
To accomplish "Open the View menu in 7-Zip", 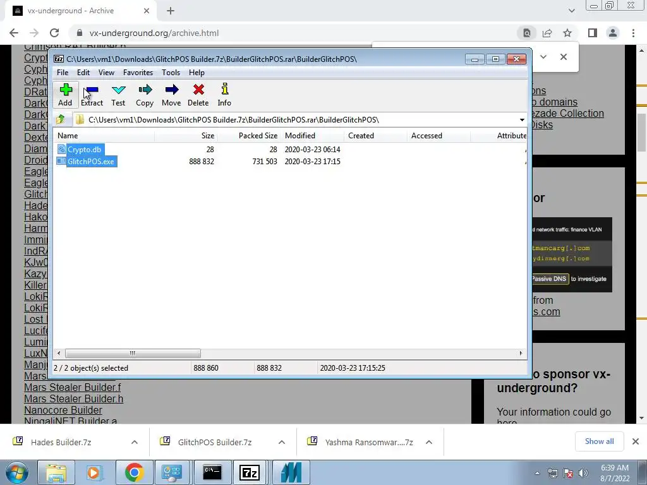I will 106,73.
